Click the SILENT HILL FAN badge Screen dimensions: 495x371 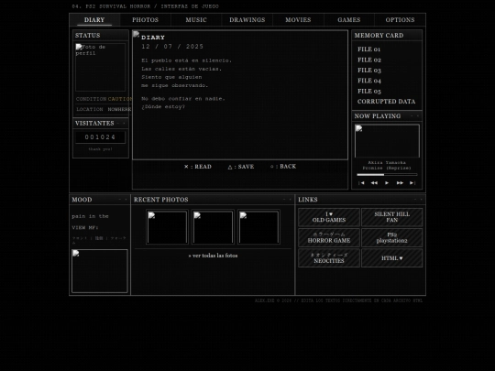[x=391, y=217]
